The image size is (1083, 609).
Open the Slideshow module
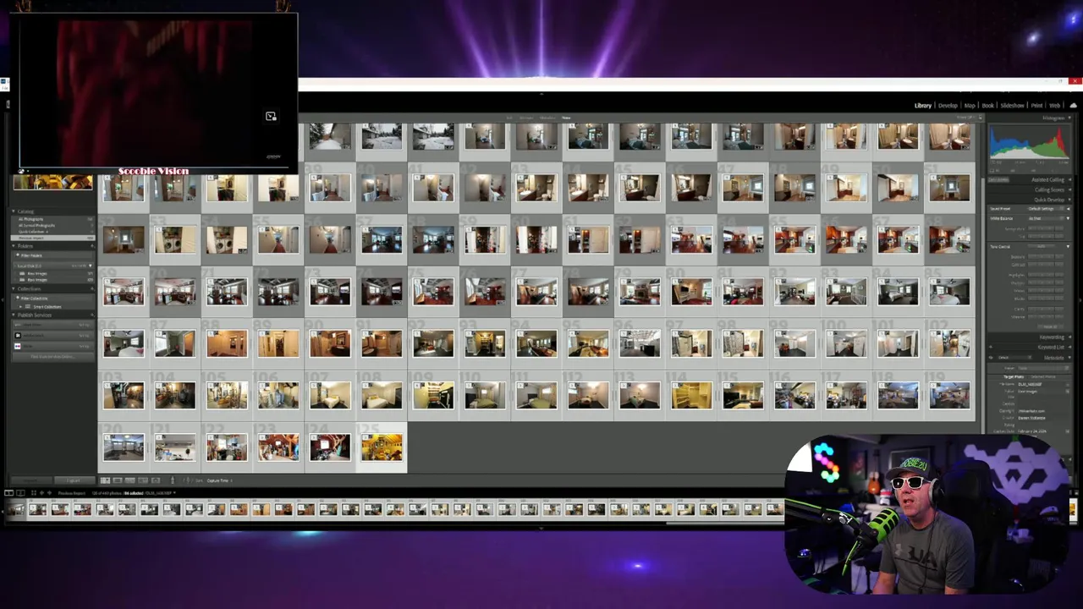tap(1012, 106)
